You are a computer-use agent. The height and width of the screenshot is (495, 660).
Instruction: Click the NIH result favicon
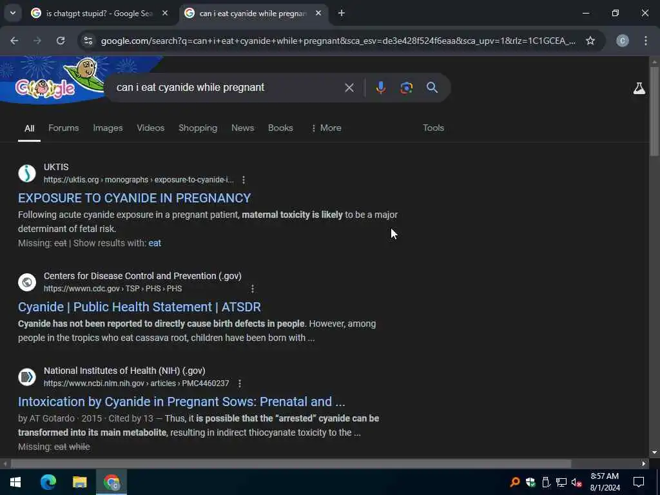27,376
